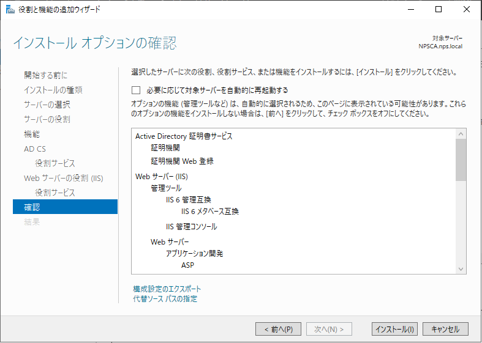Screen dimensions: 482x343
Task: Go to Web サーバーの役割 (IIS) step
Action: pyautogui.click(x=64, y=178)
